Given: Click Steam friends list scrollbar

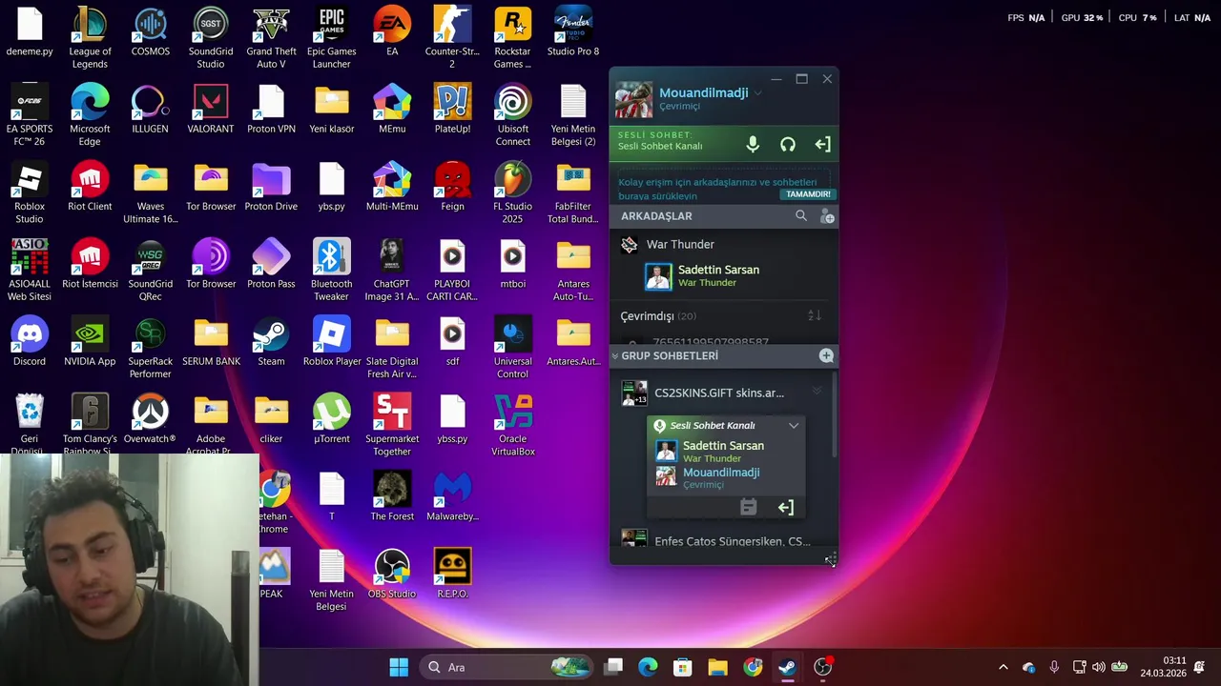Looking at the screenshot, I should pos(835,414).
